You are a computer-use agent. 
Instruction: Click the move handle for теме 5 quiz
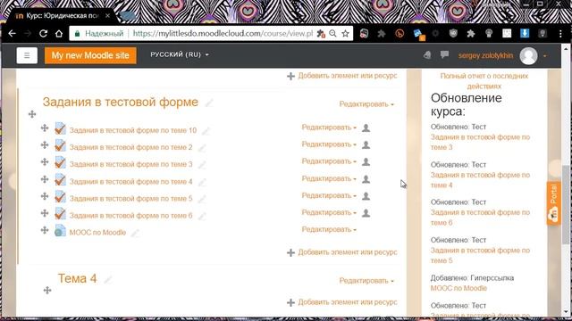45,196
